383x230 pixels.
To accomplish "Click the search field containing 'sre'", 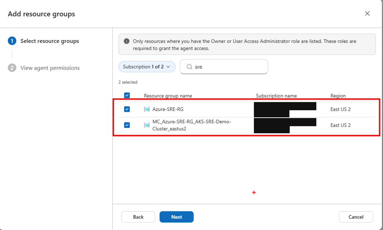I will tap(224, 67).
